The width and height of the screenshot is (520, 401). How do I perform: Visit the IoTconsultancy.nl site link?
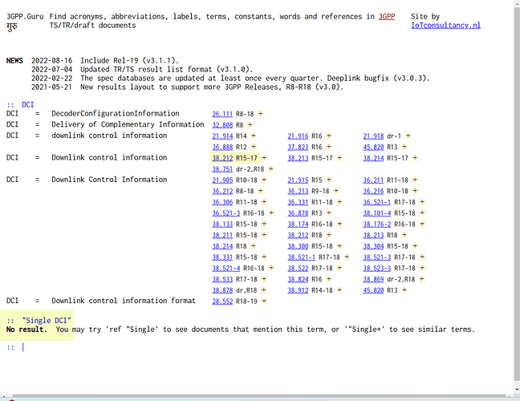click(445, 26)
